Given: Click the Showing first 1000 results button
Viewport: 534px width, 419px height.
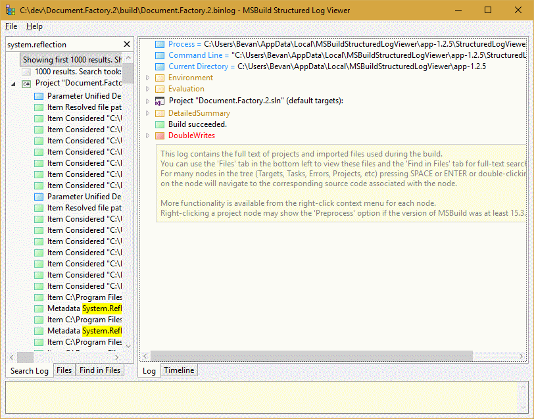Looking at the screenshot, I should coord(72,60).
